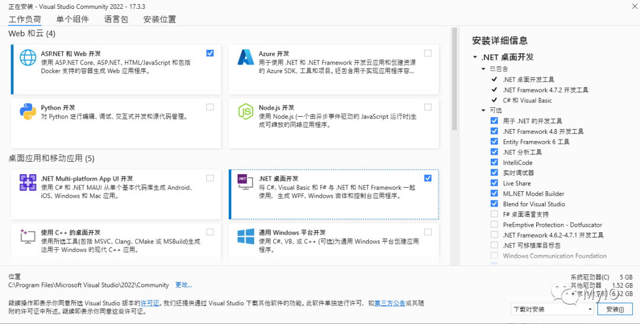Click .NET 桌面开发工具 included item
Screen dimensions: 640x324
[529, 79]
